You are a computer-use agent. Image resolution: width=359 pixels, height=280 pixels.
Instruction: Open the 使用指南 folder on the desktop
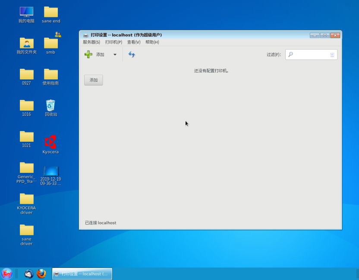click(x=50, y=75)
